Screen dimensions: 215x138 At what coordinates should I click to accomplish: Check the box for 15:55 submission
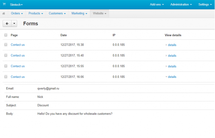pyautogui.click(x=6, y=66)
